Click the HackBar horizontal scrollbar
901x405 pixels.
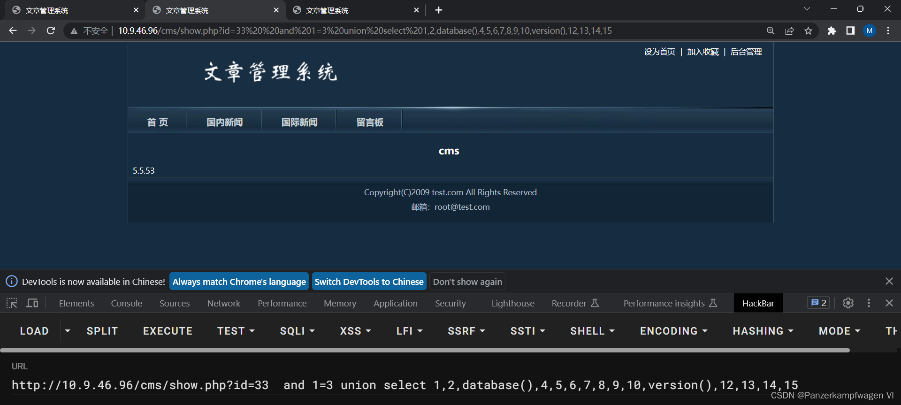coord(425,350)
